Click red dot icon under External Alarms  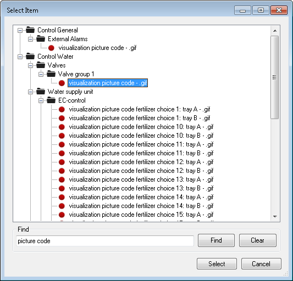pos(51,48)
